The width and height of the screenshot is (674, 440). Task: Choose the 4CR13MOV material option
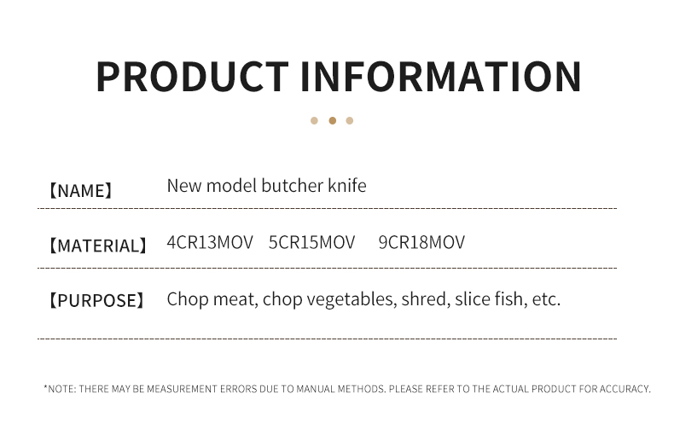pos(210,242)
